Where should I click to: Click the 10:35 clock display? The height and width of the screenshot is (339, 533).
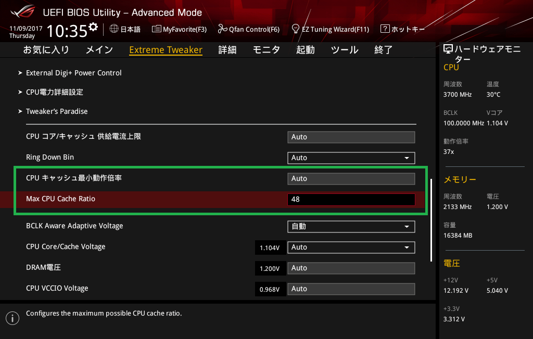click(x=67, y=31)
